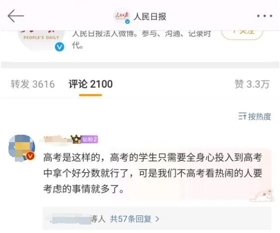Tap the blurred commenter username
The image size is (280, 233).
pos(57,140)
